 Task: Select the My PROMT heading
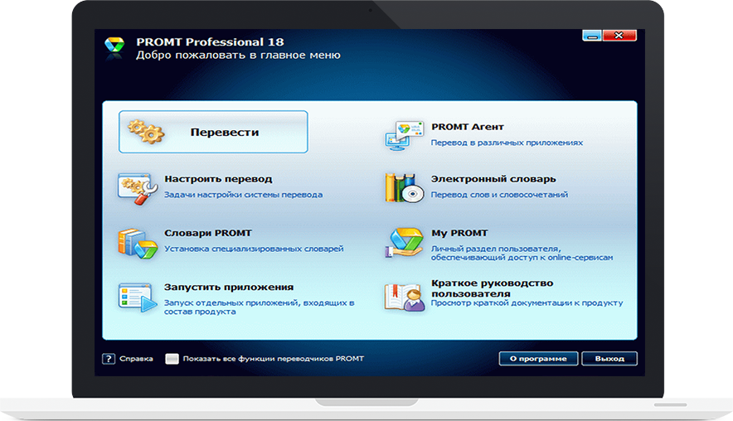tap(459, 233)
